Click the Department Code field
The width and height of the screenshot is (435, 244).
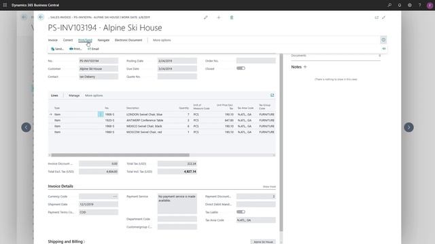point(177,219)
